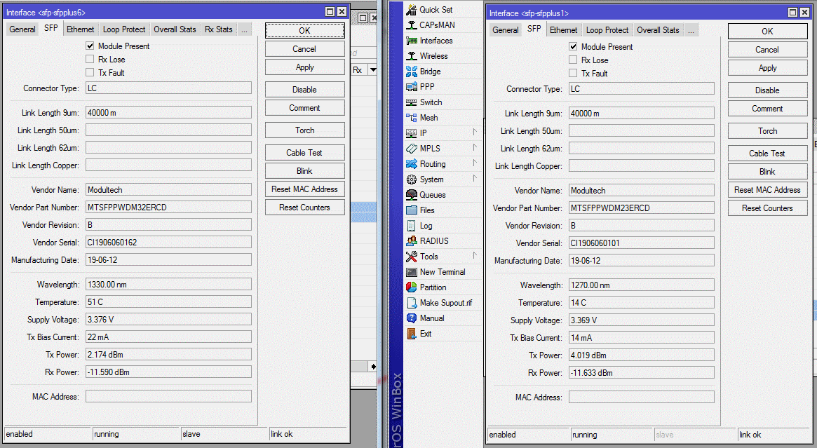Open the Wireless menu icon
This screenshot has width=817, height=448.
[412, 56]
